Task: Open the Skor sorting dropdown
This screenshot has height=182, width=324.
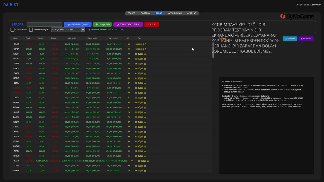Action: point(68,30)
